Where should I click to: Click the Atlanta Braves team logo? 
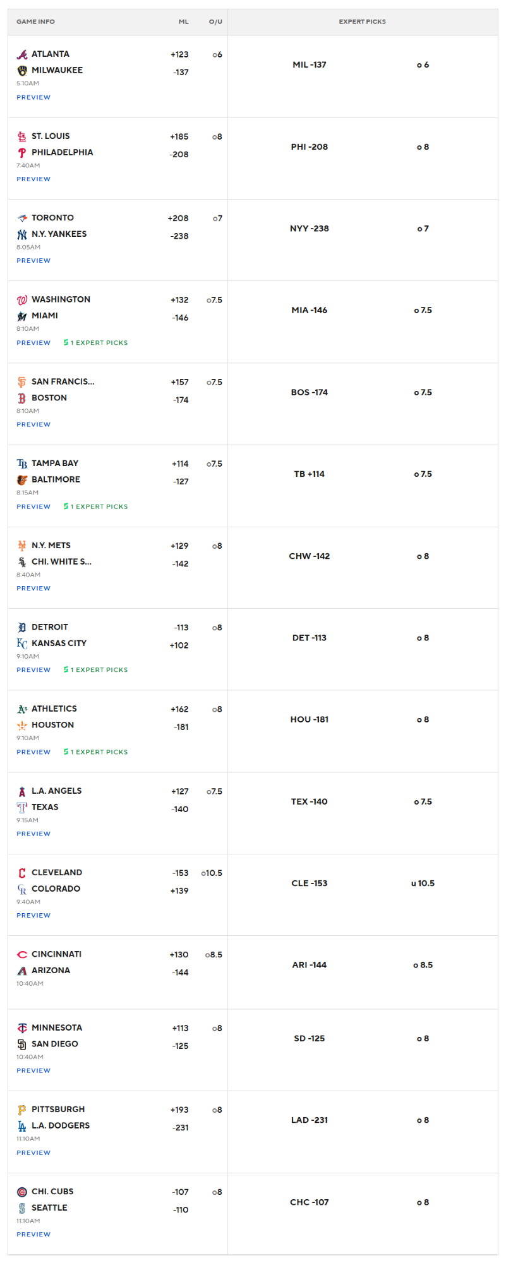(x=22, y=54)
